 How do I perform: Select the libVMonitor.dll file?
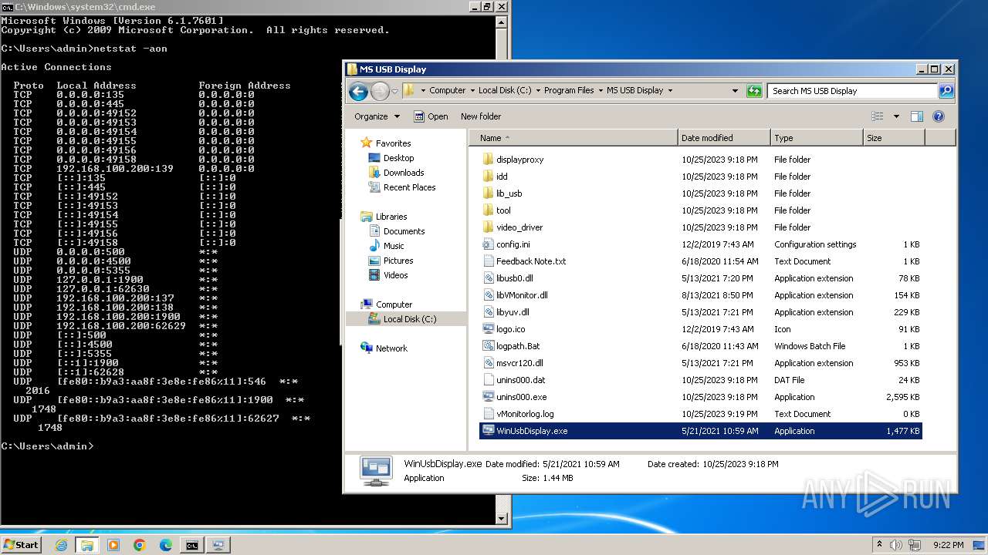[522, 295]
